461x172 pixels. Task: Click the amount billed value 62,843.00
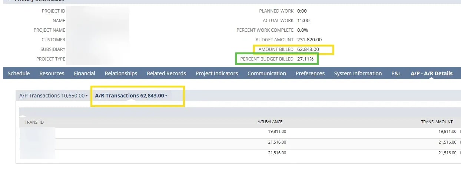(308, 49)
